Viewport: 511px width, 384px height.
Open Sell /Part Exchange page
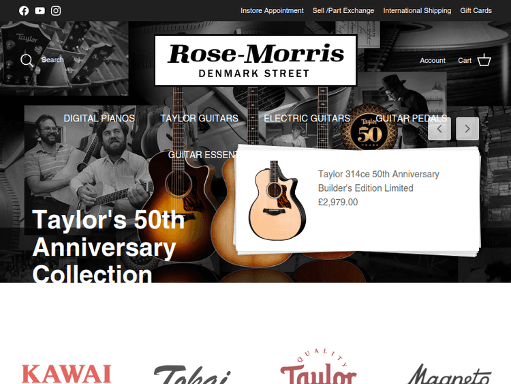point(343,11)
